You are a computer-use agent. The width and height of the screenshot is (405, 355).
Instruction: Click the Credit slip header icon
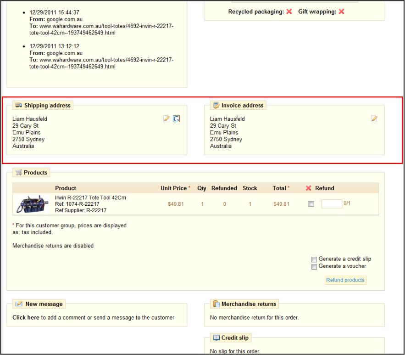pyautogui.click(x=216, y=338)
